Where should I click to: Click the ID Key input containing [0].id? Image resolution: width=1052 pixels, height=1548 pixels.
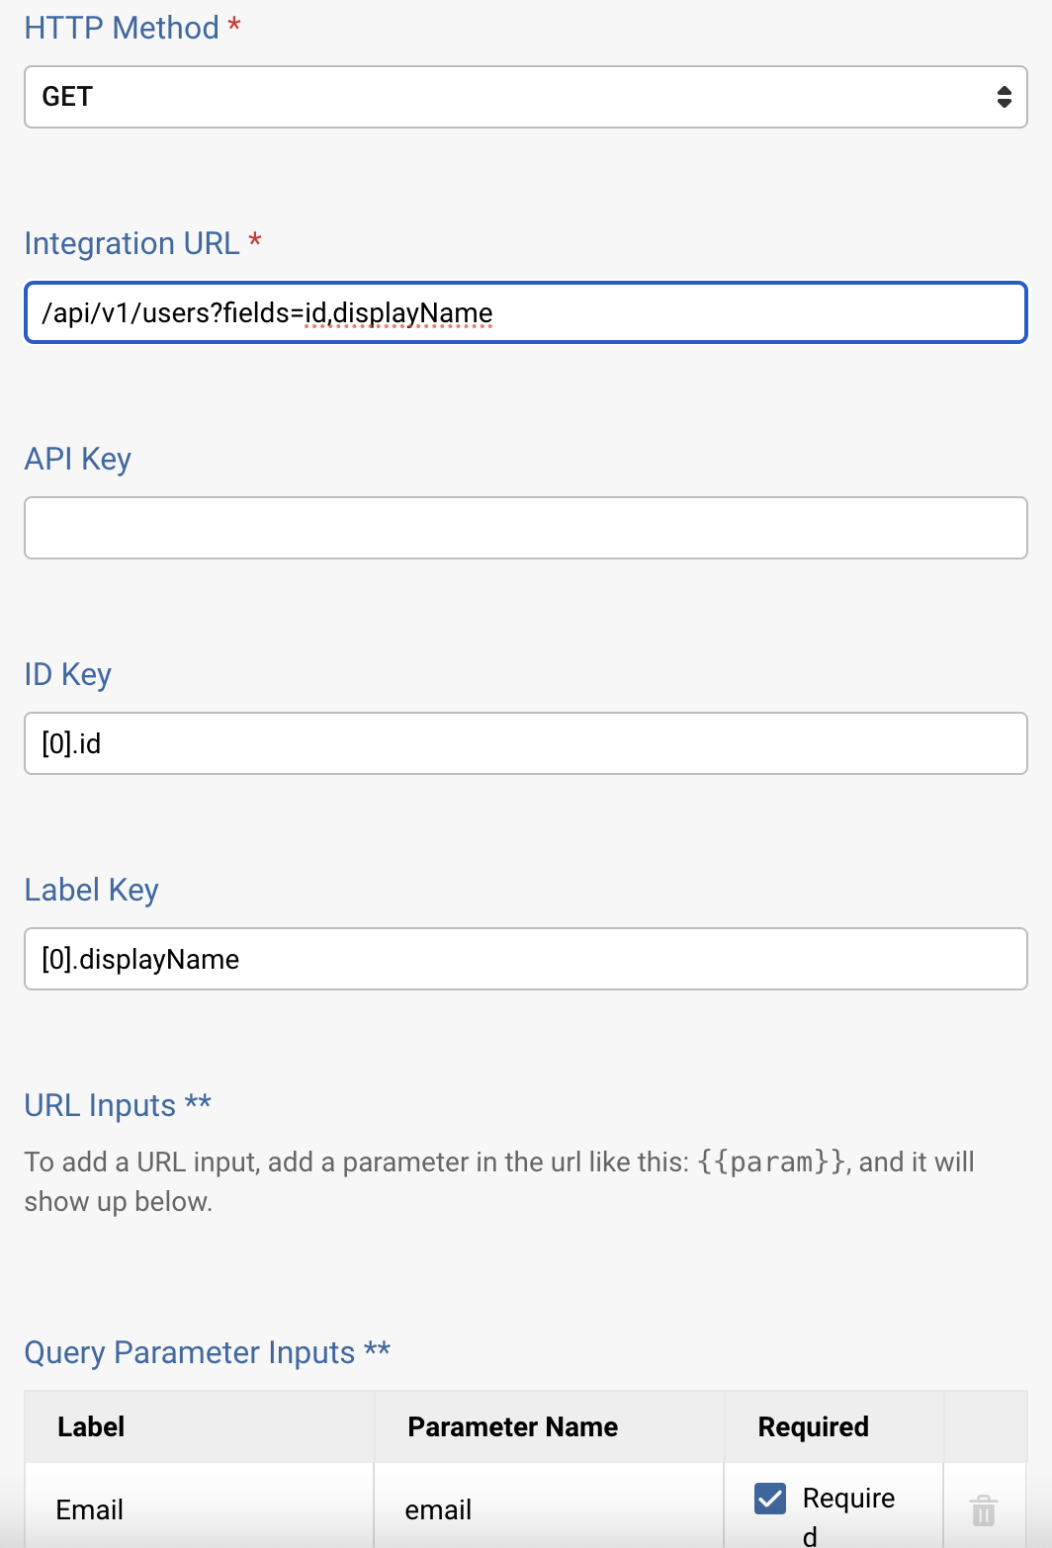[525, 743]
